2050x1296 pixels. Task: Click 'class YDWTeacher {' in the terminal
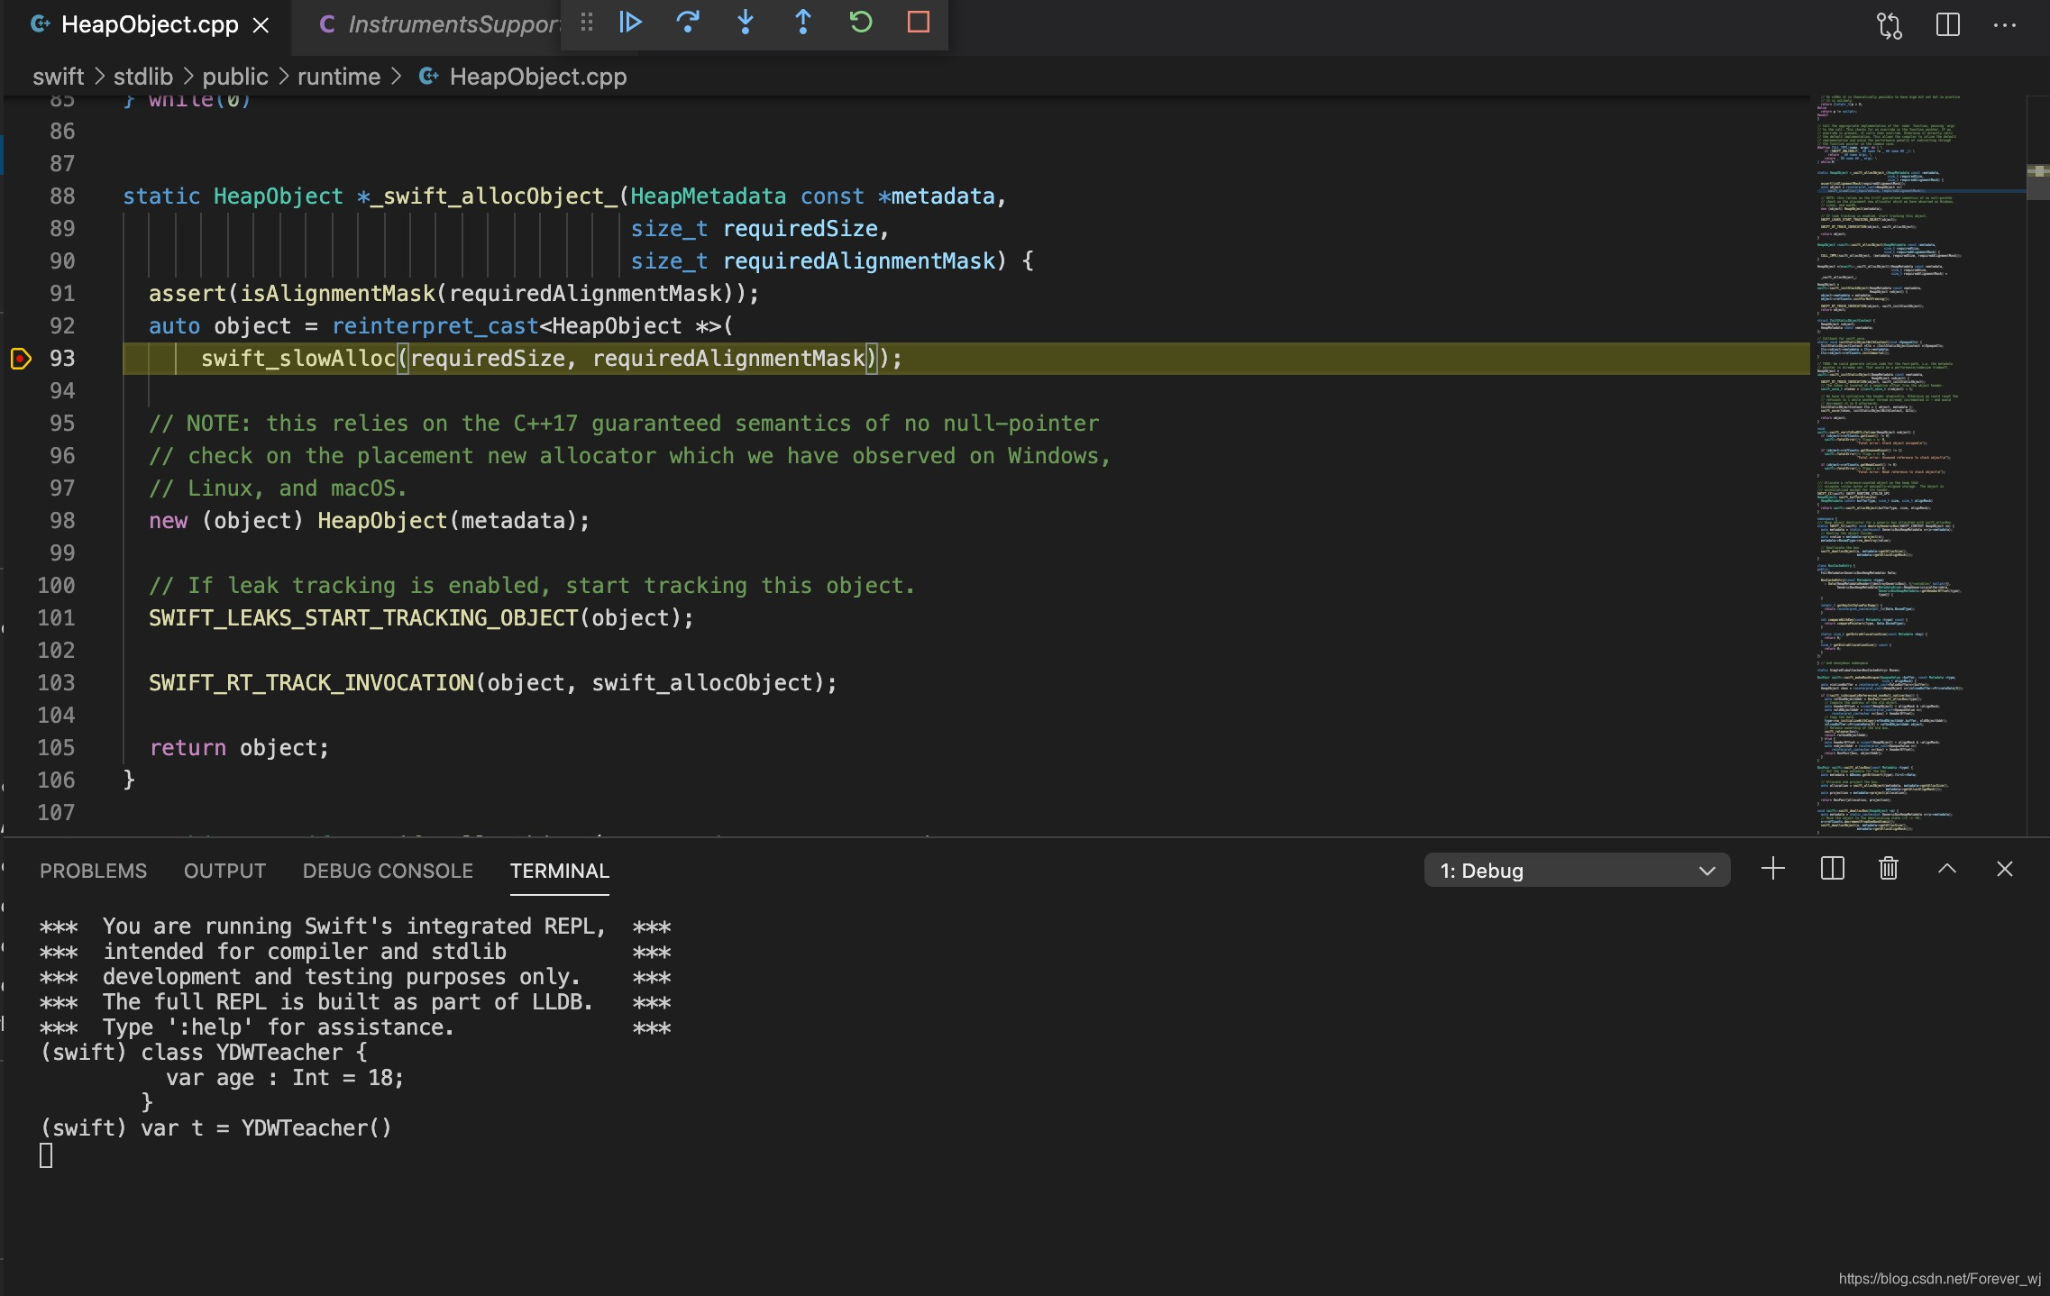(254, 1053)
